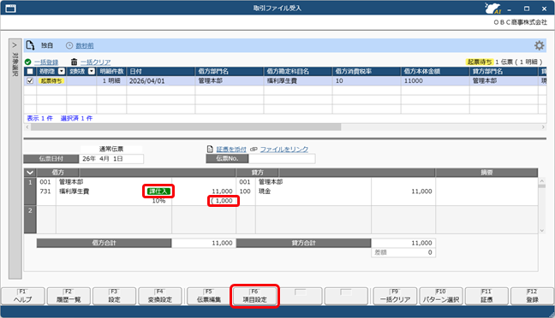Click the 2026/04/01 date cell

pyautogui.click(x=161, y=81)
